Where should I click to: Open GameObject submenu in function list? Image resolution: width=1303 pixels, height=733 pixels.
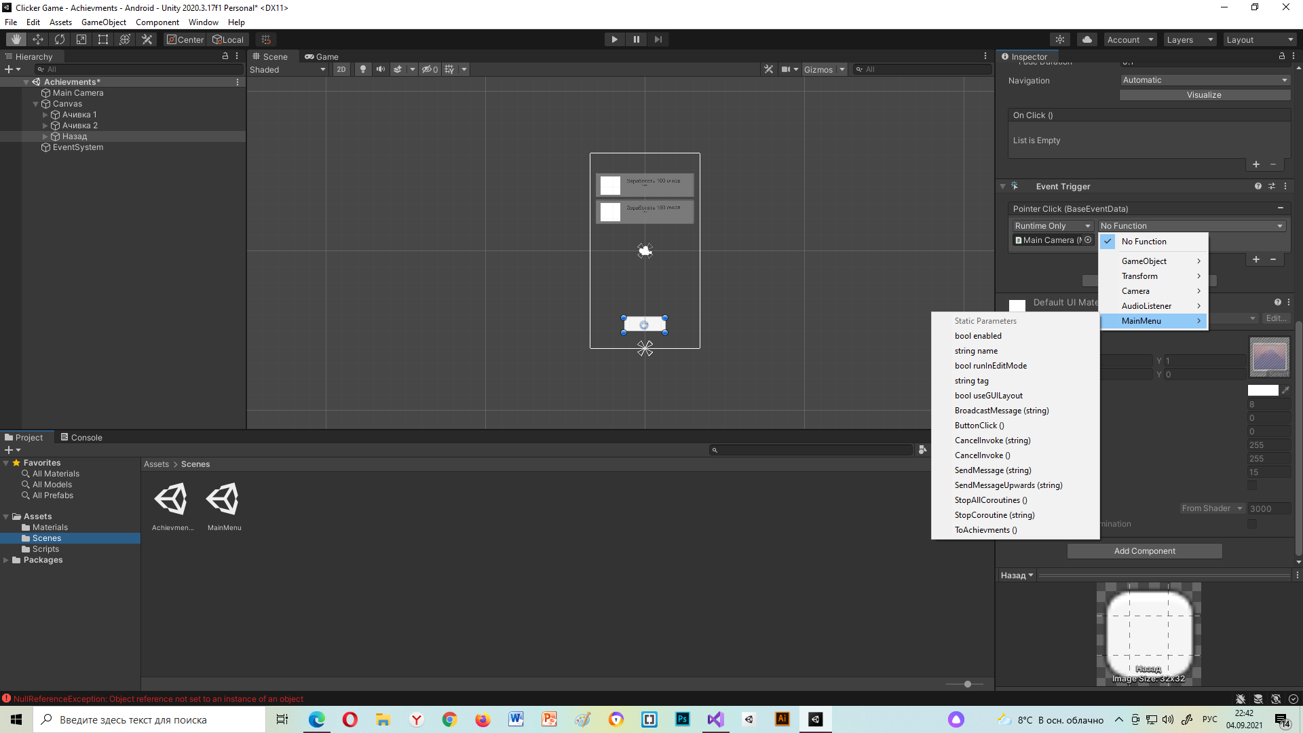1154,261
